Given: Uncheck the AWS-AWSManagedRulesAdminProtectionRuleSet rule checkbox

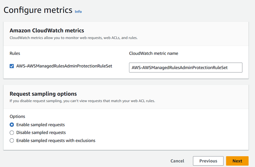Looking at the screenshot, I should click(x=12, y=66).
